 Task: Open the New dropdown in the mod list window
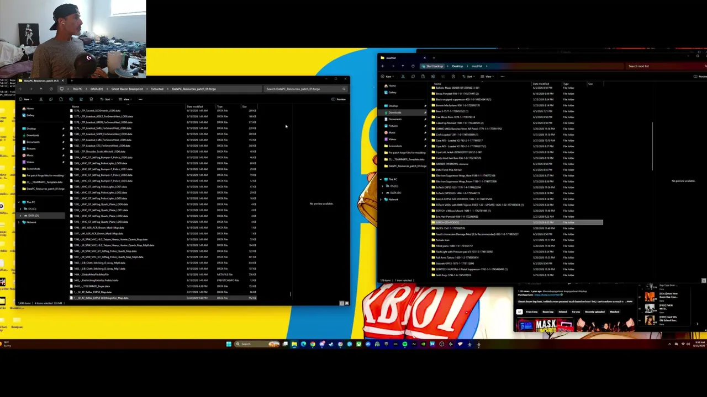click(388, 77)
